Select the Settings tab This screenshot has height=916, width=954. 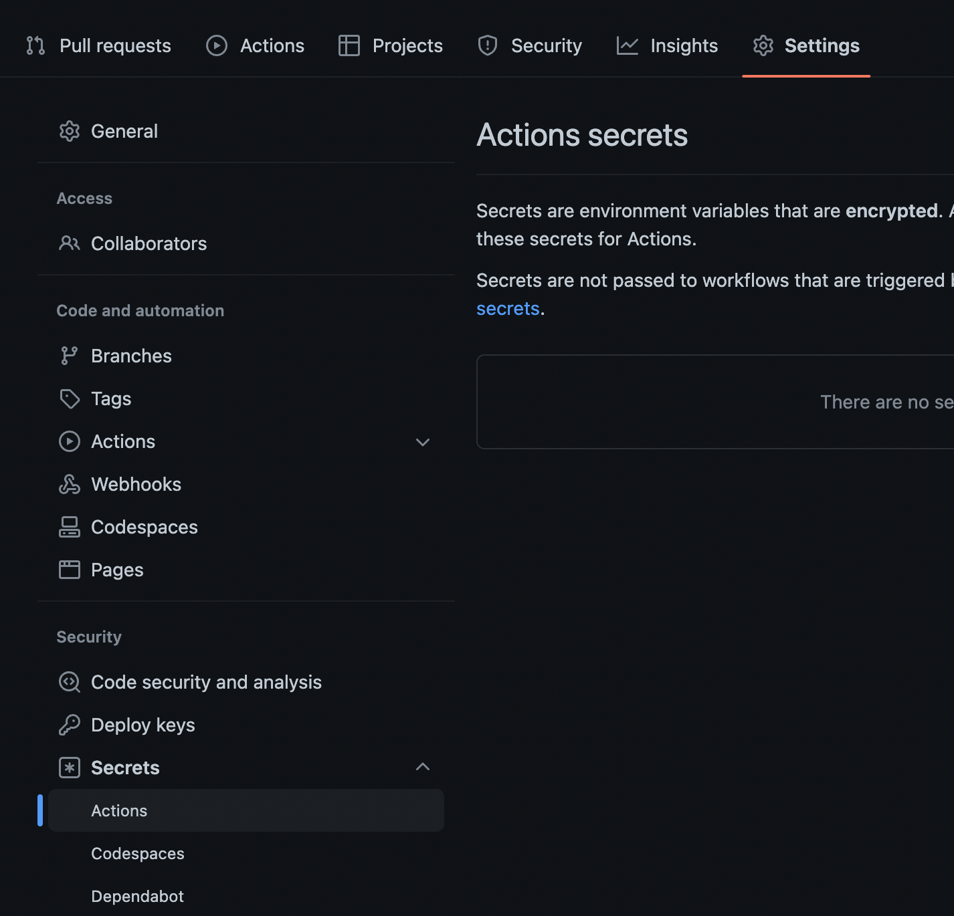[x=806, y=45]
